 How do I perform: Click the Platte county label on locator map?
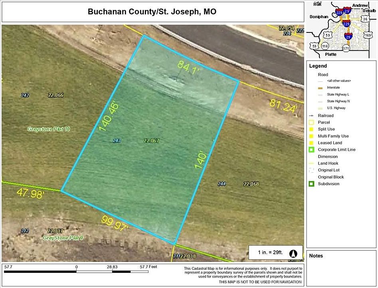click(331, 54)
